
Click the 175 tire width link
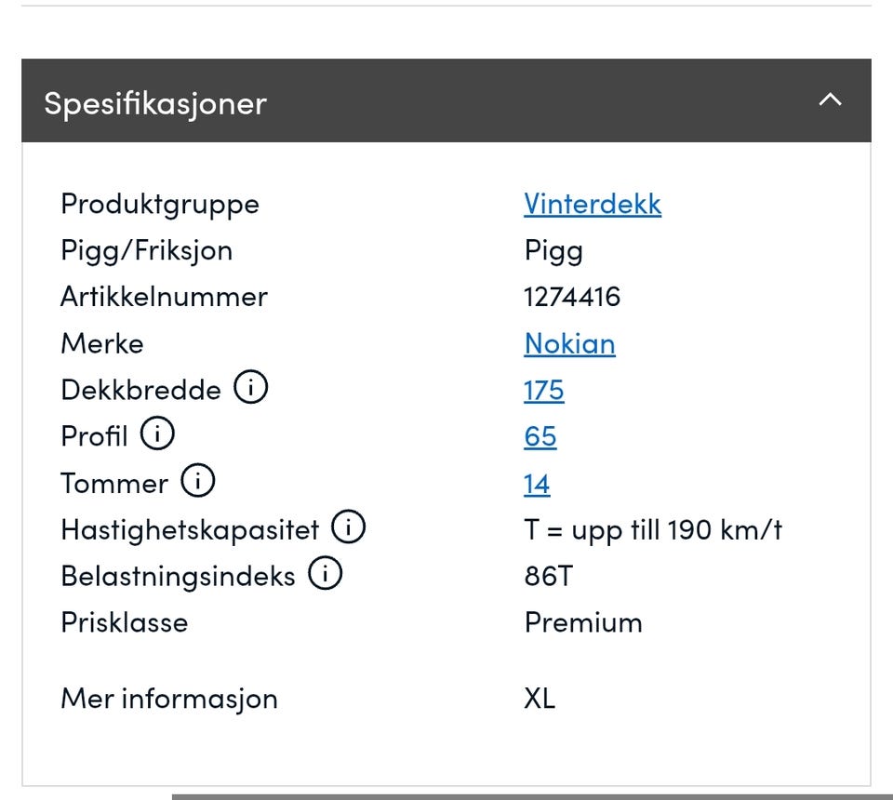(543, 390)
